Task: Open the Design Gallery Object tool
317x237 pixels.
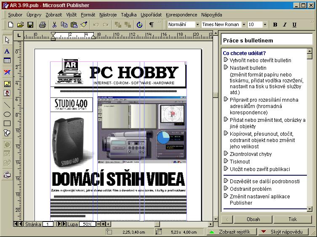Action: point(7,175)
